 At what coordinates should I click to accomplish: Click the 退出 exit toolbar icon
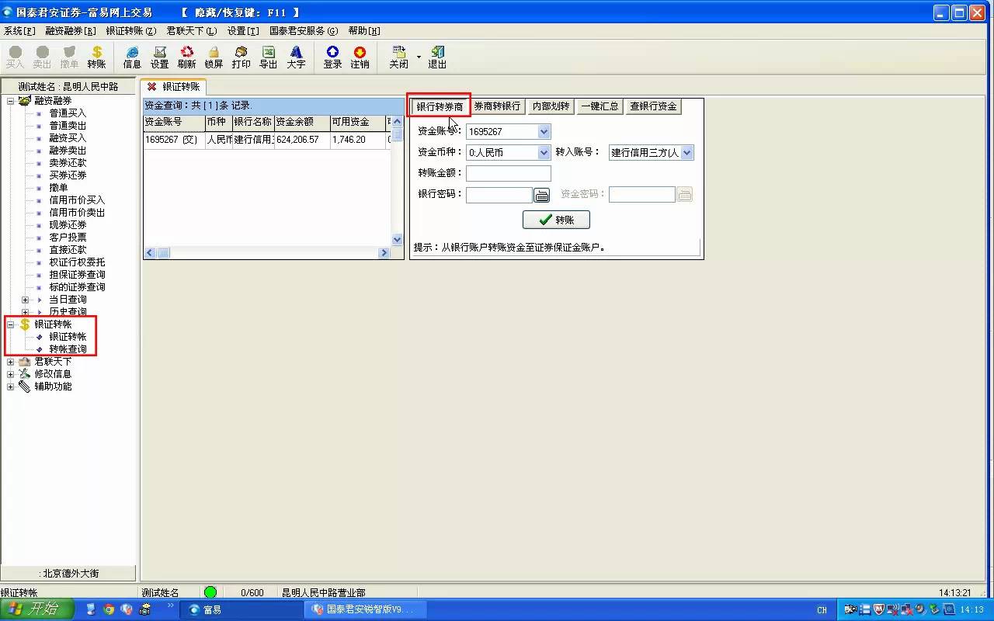[437, 57]
